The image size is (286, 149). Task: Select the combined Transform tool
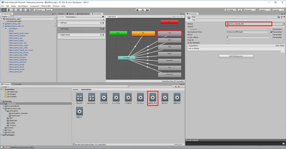(x=28, y=10)
